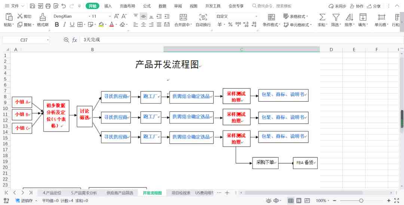This screenshot has height=205, width=404.
Task: Click the Undo arrow icon
Action: tap(63, 6)
